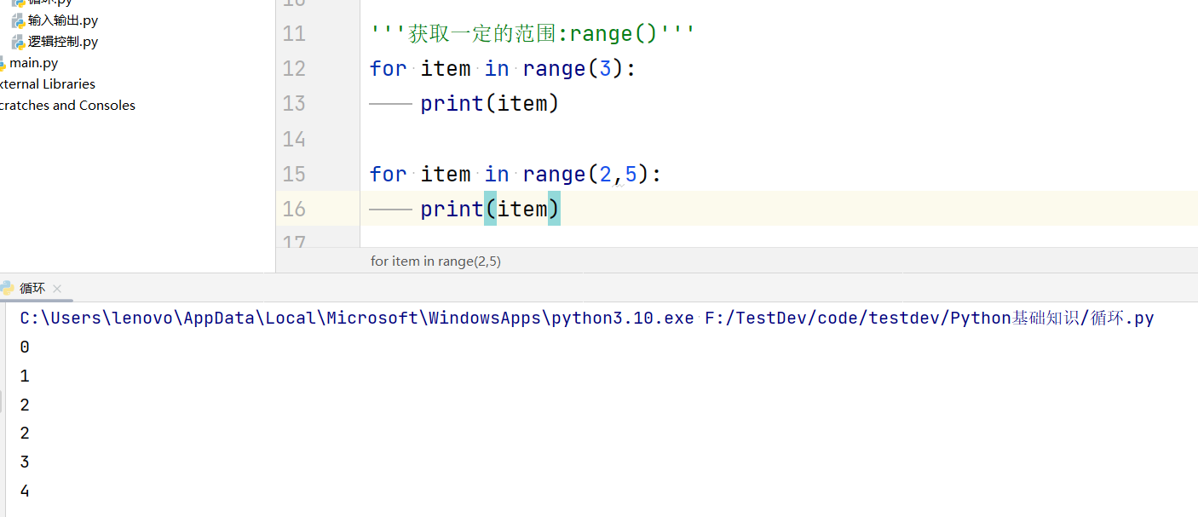
Task: Expand External Libraries node
Action: click(48, 84)
